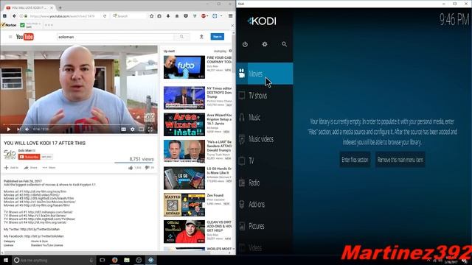This screenshot has height=265, width=472.
Task: Open Add-ons in Kodi menu
Action: coord(265,205)
